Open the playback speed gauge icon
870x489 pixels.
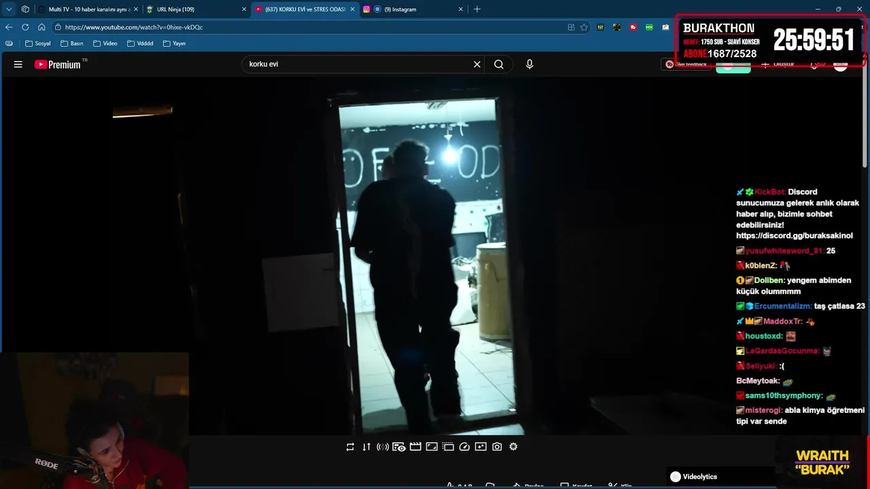point(464,447)
